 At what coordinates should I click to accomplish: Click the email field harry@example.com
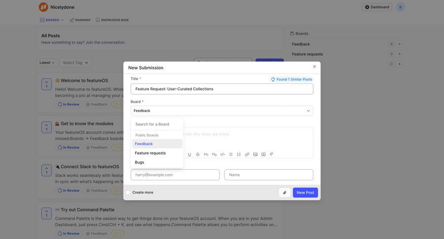[x=175, y=175]
